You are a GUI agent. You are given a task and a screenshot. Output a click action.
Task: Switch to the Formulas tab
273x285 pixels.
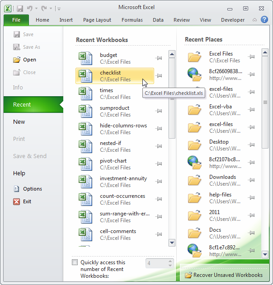pyautogui.click(x=132, y=20)
